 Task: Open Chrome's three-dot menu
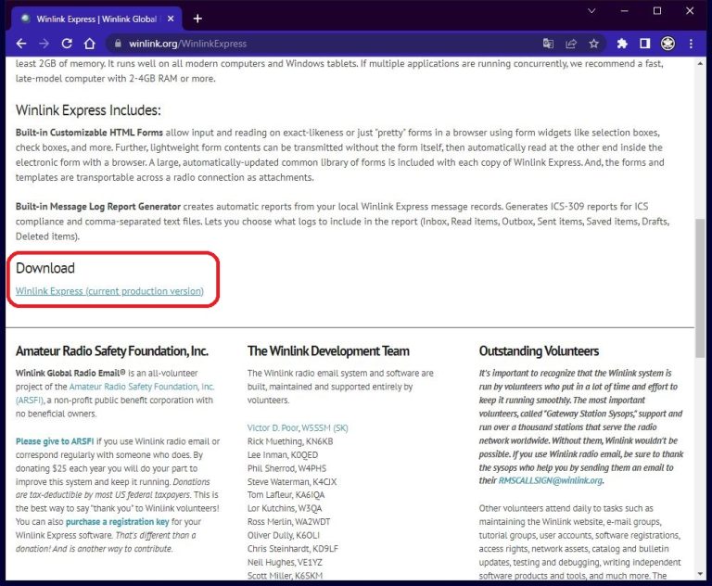click(x=692, y=44)
